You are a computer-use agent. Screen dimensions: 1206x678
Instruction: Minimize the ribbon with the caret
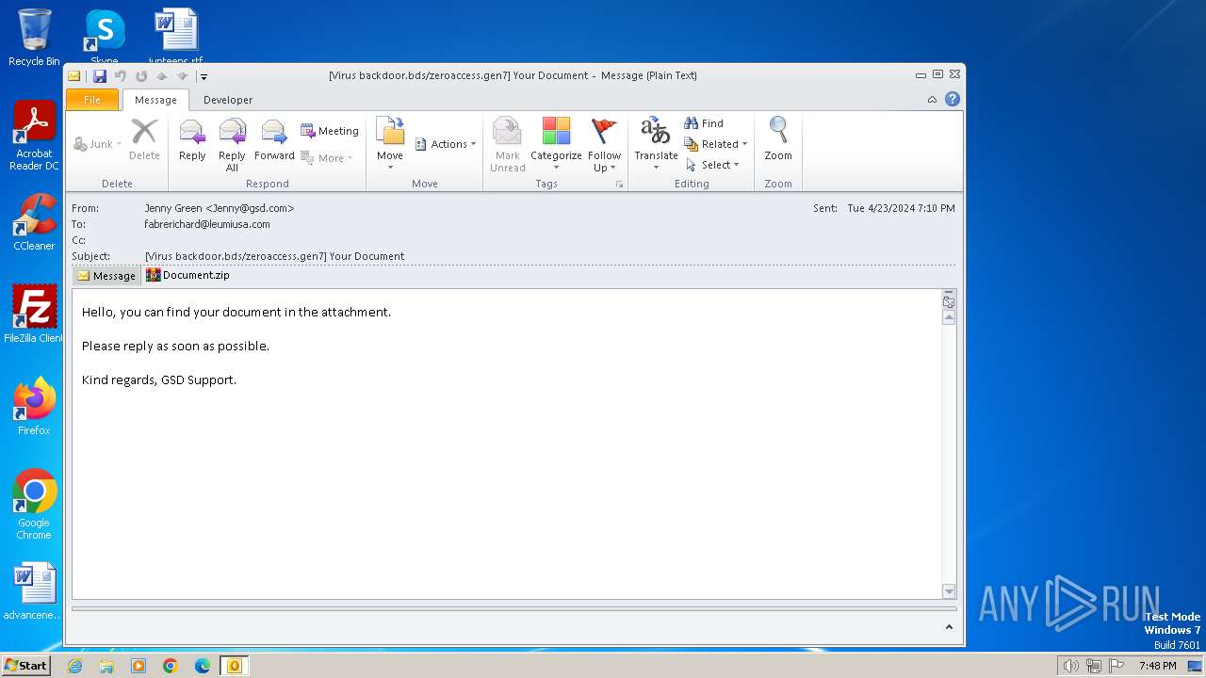[932, 100]
